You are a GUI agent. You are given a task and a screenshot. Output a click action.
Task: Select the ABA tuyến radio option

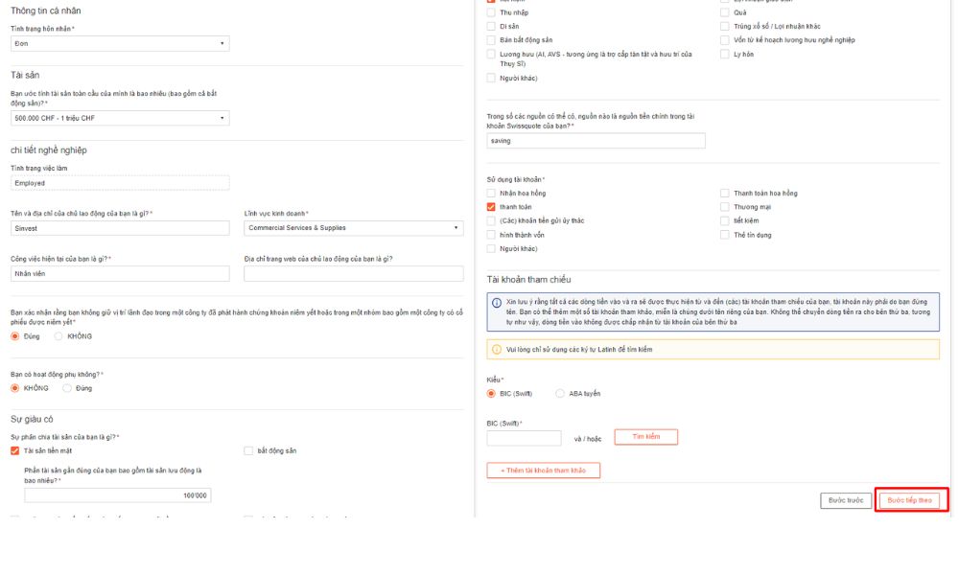[561, 393]
